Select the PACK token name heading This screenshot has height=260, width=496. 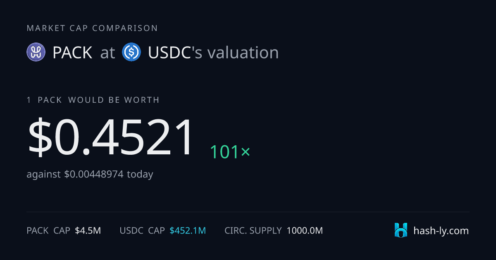72,53
